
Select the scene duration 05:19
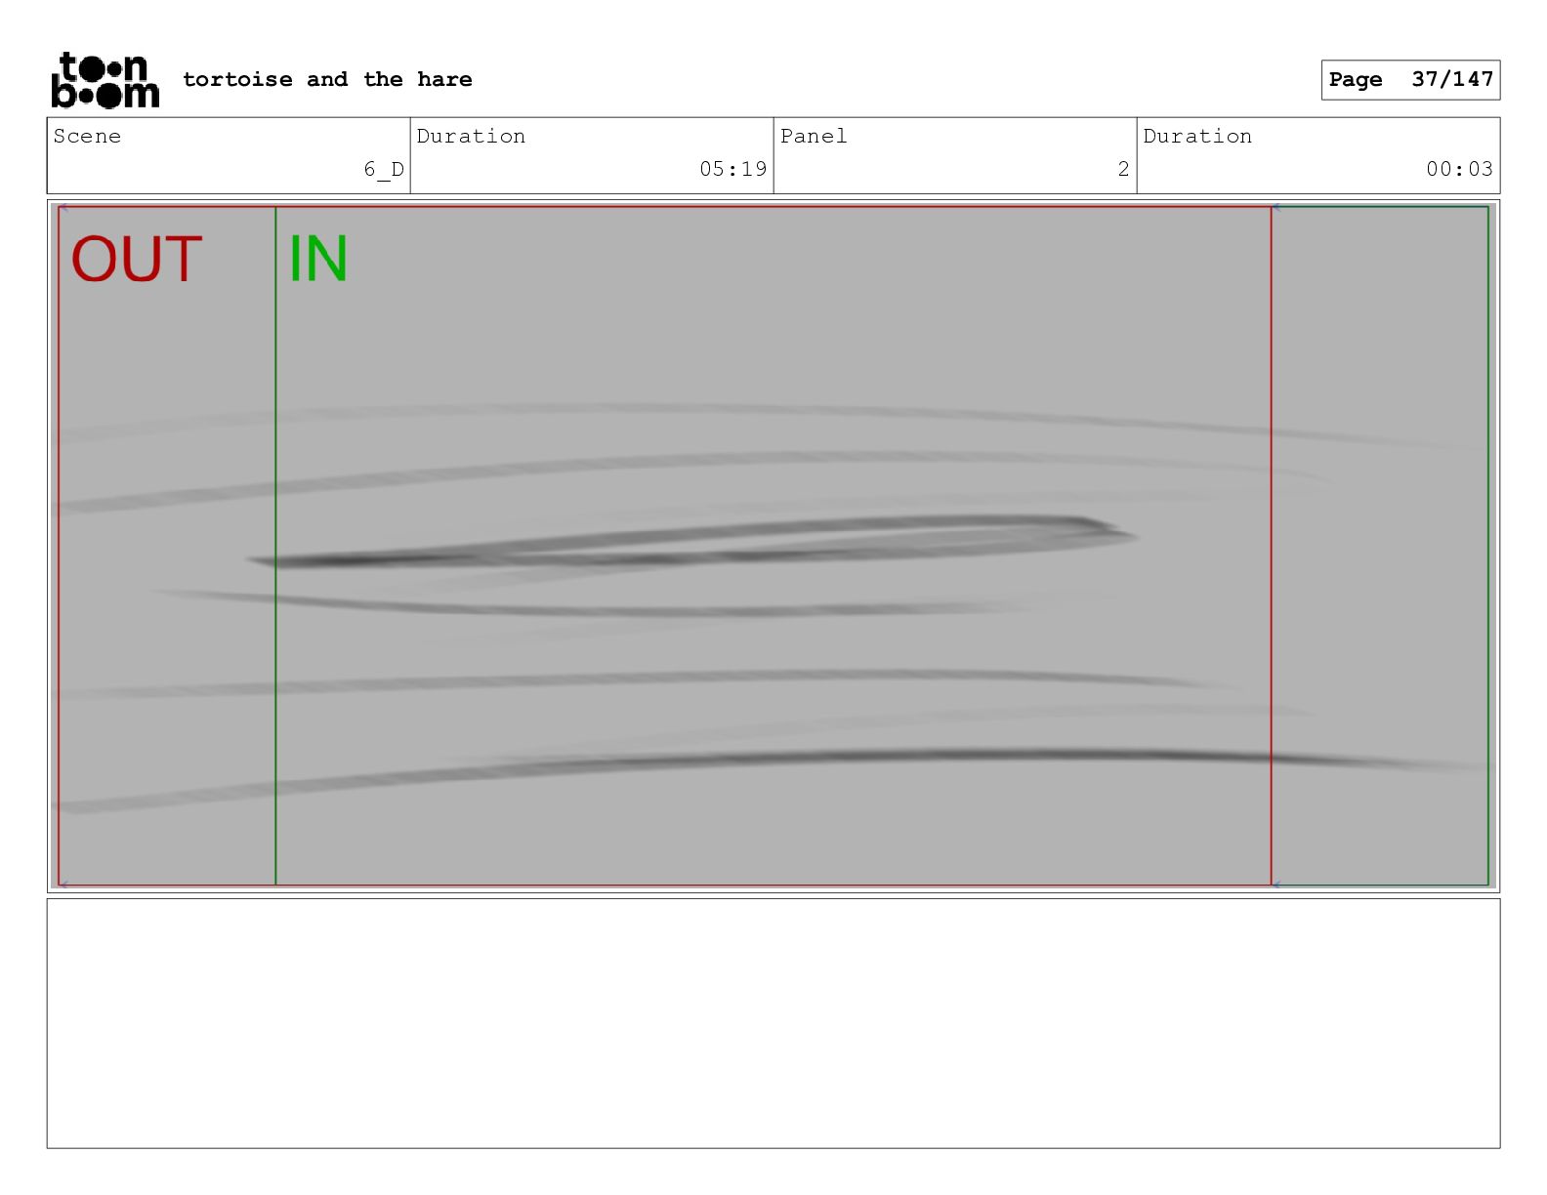[x=732, y=169]
